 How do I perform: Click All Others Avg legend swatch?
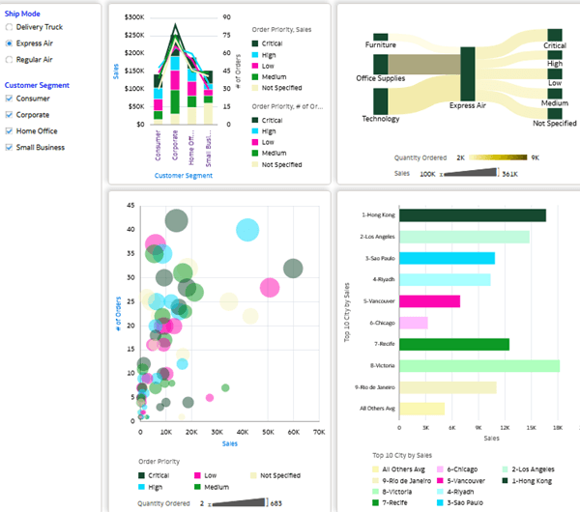pyautogui.click(x=375, y=469)
